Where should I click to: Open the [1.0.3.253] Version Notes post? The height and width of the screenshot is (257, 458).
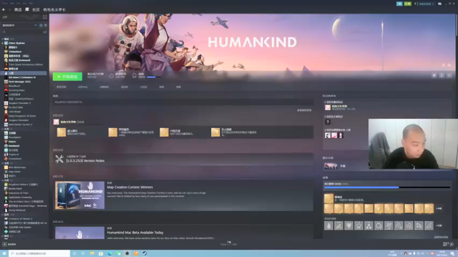[x=85, y=161]
